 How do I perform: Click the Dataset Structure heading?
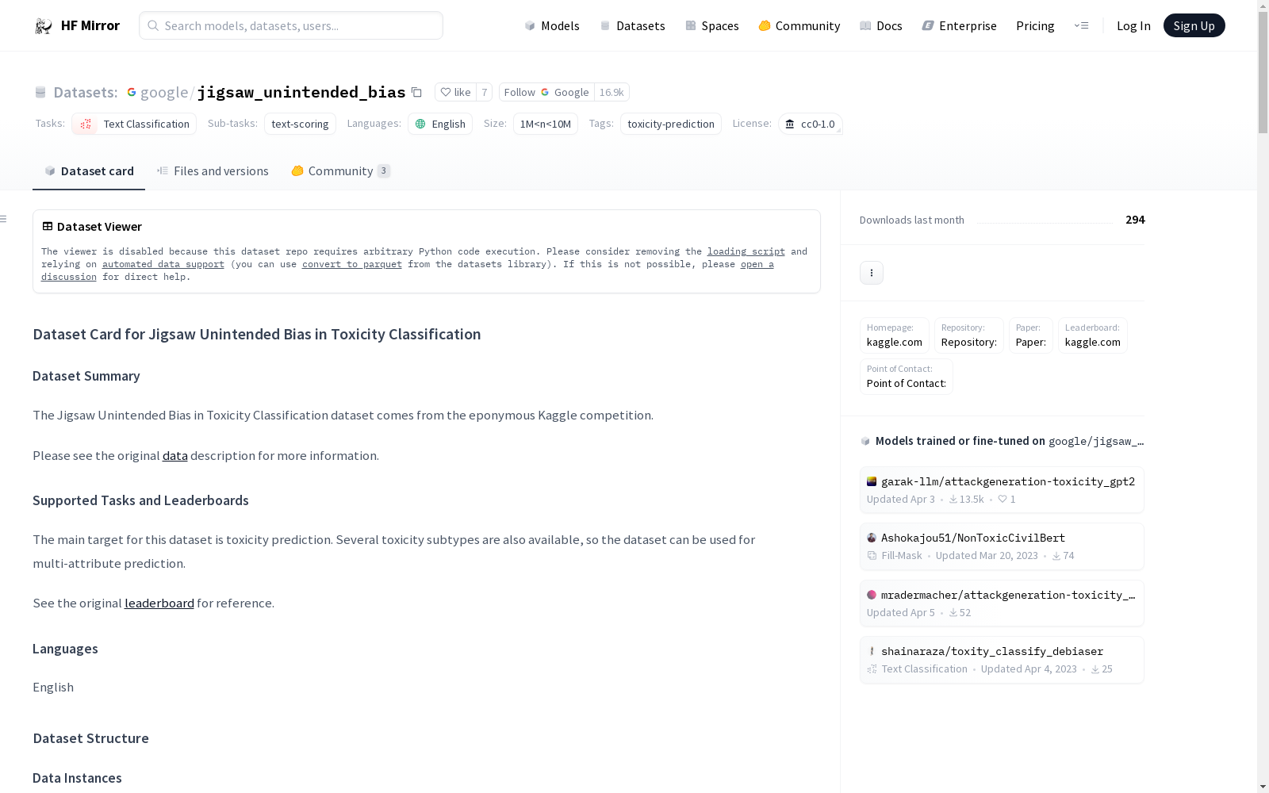[91, 738]
